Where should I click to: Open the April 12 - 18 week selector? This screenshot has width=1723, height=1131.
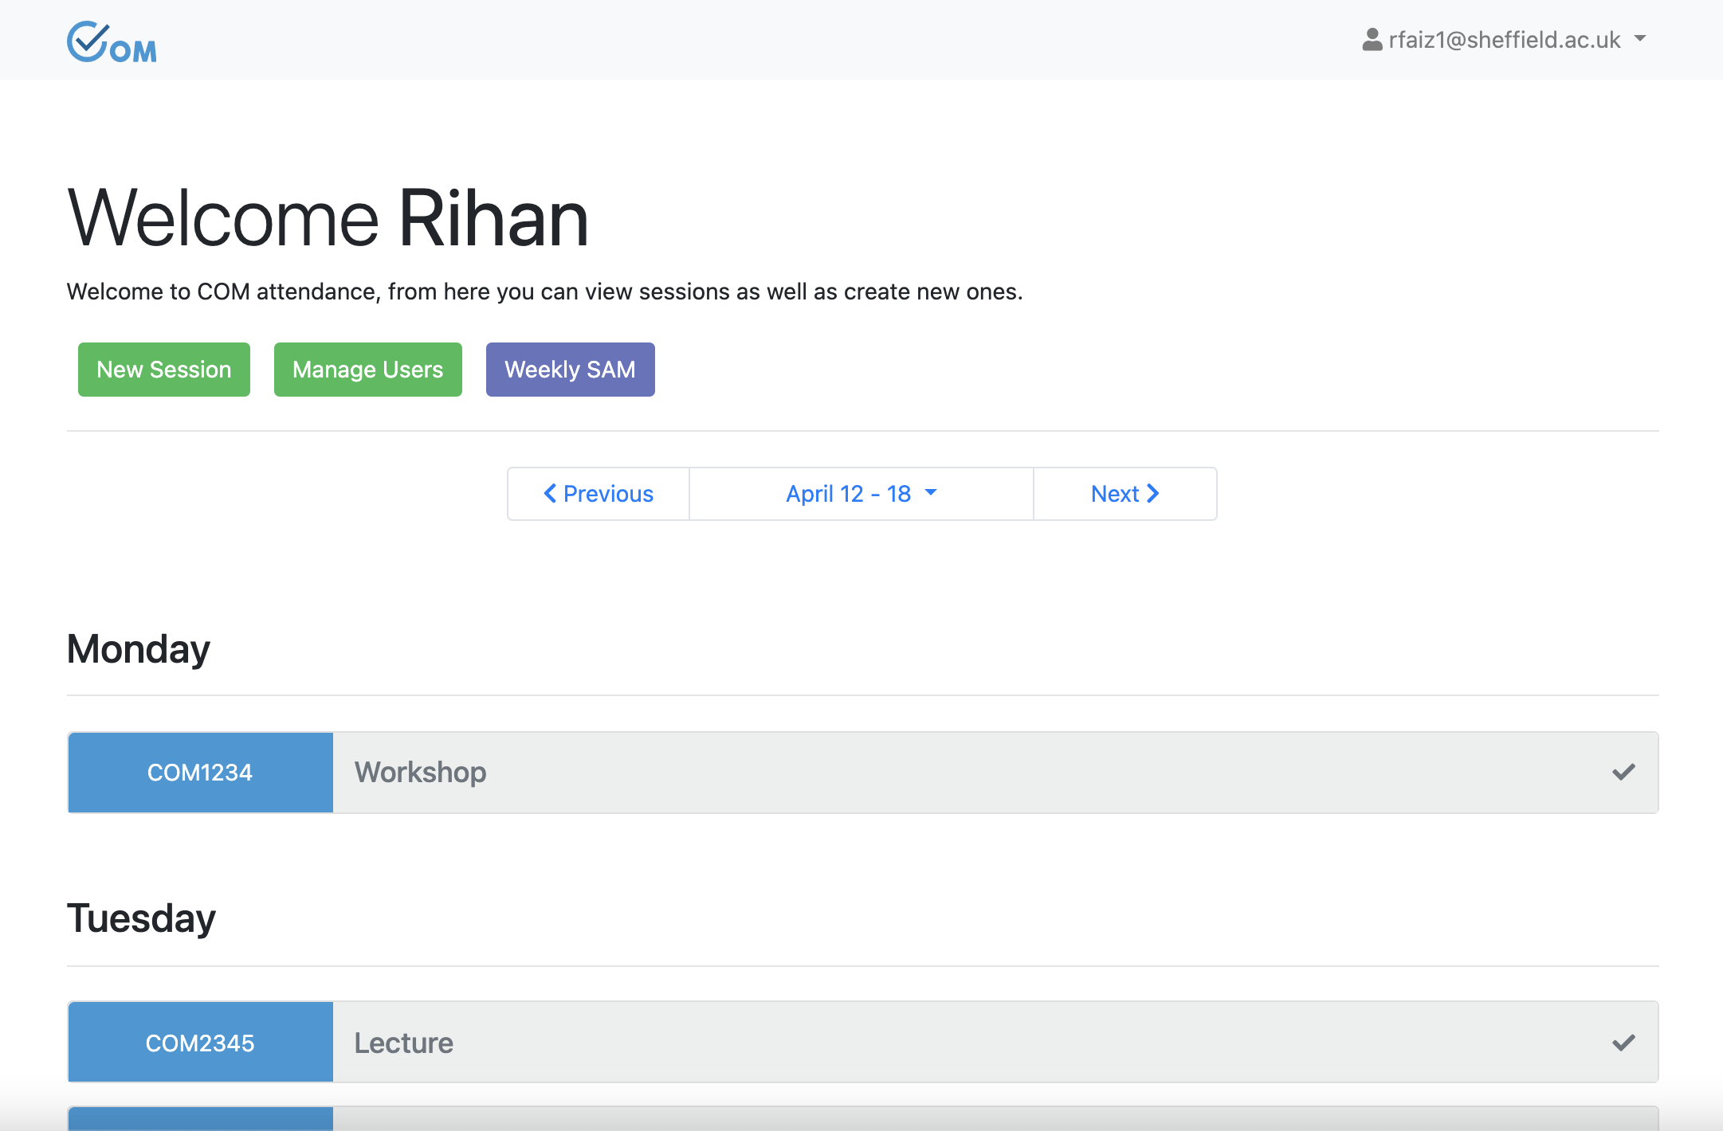(849, 494)
